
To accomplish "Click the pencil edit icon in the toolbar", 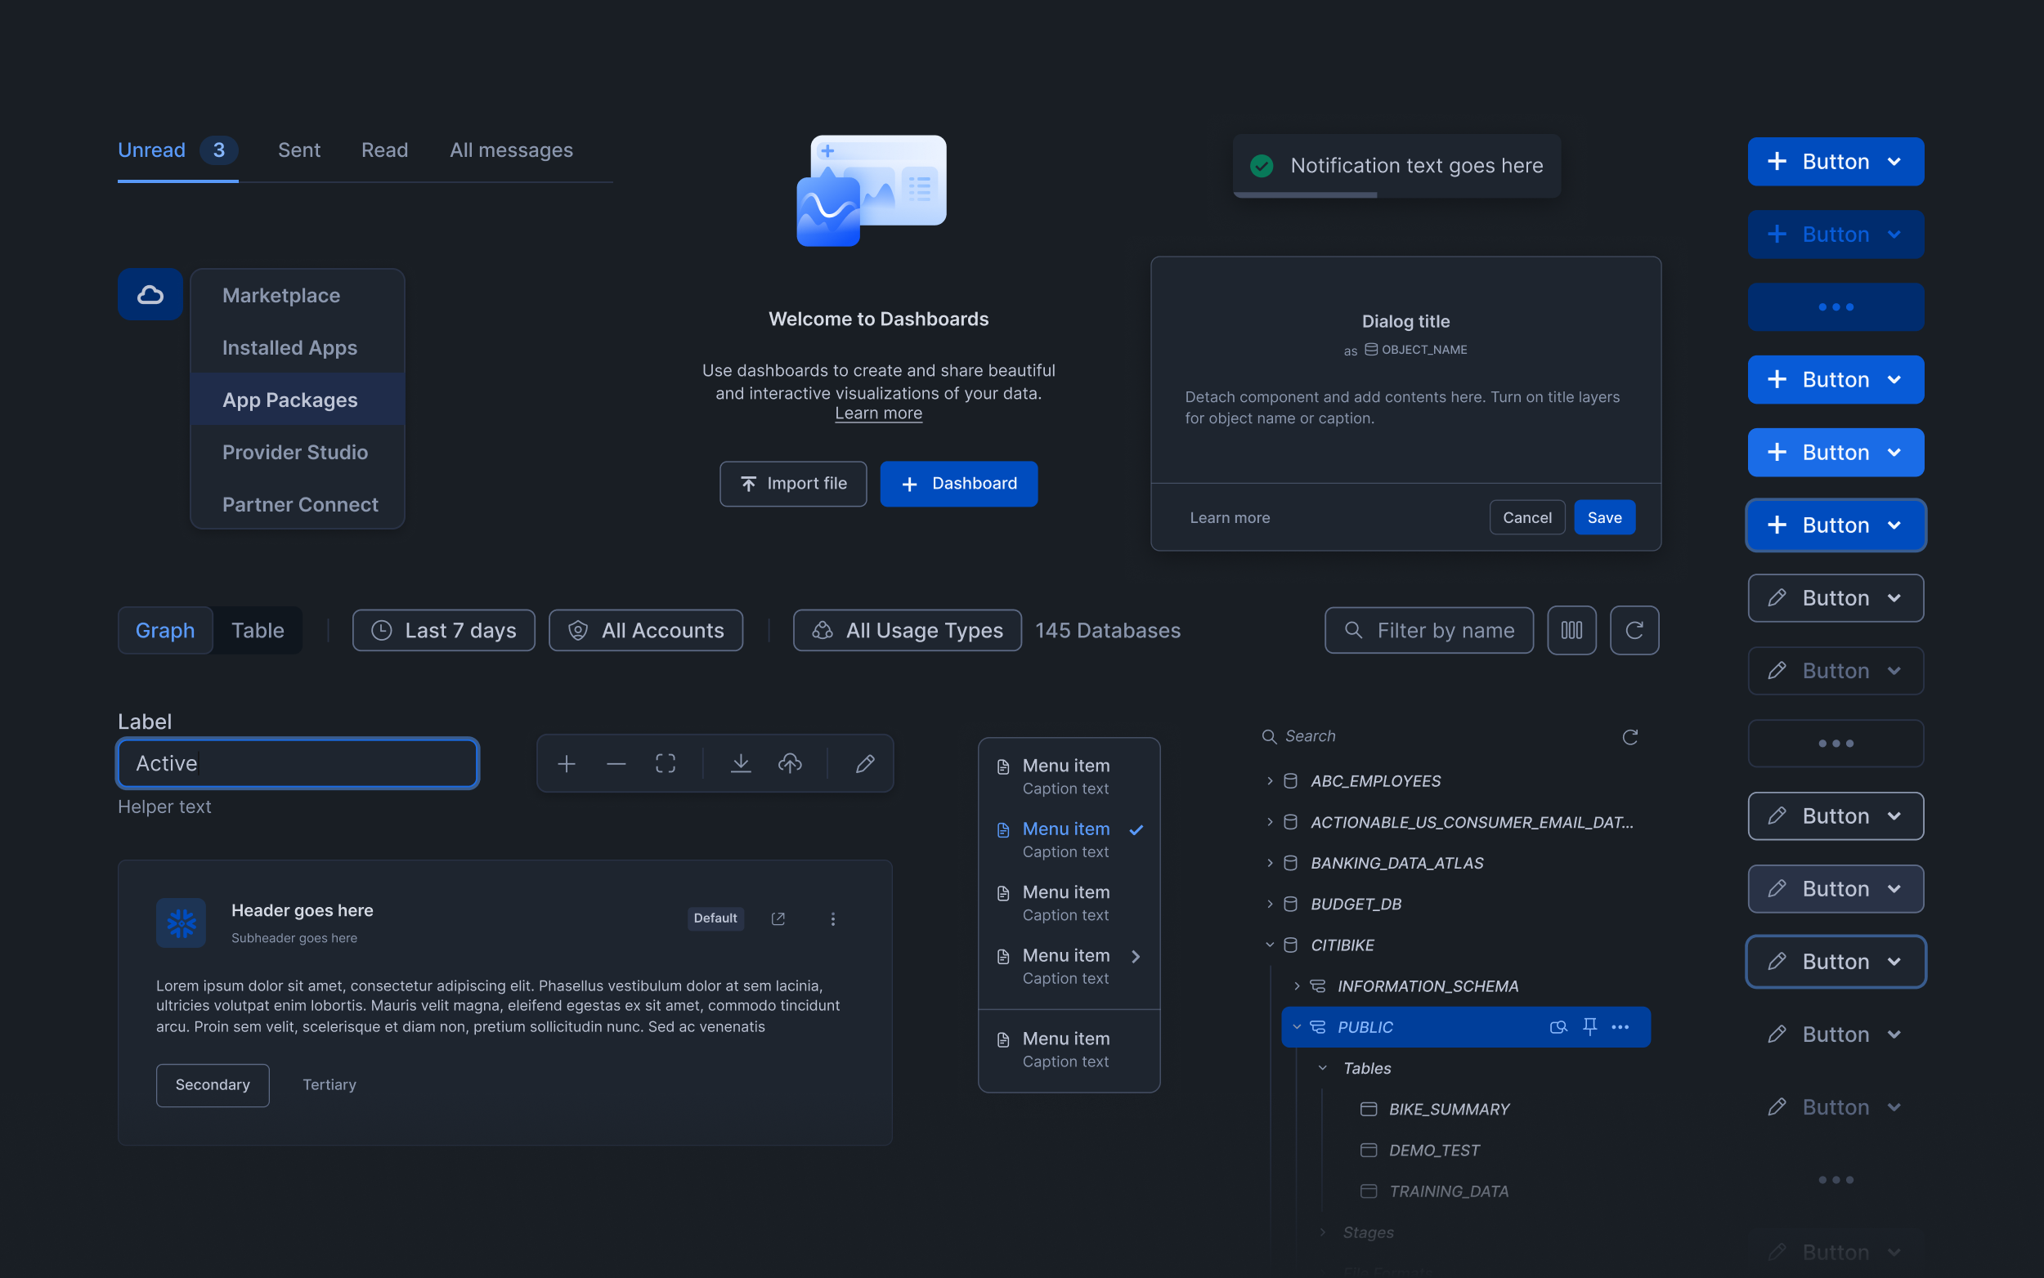I will [x=864, y=763].
